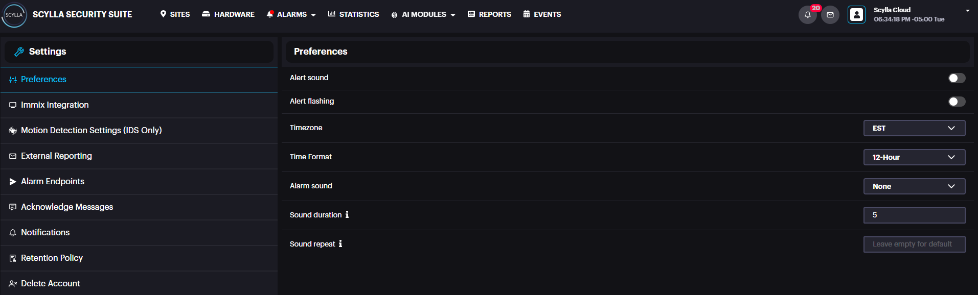Click the Alarm Endpoints arrow icon

pos(13,182)
